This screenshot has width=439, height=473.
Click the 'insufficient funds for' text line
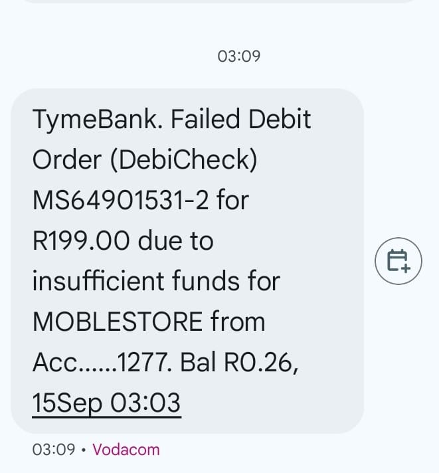pos(156,281)
